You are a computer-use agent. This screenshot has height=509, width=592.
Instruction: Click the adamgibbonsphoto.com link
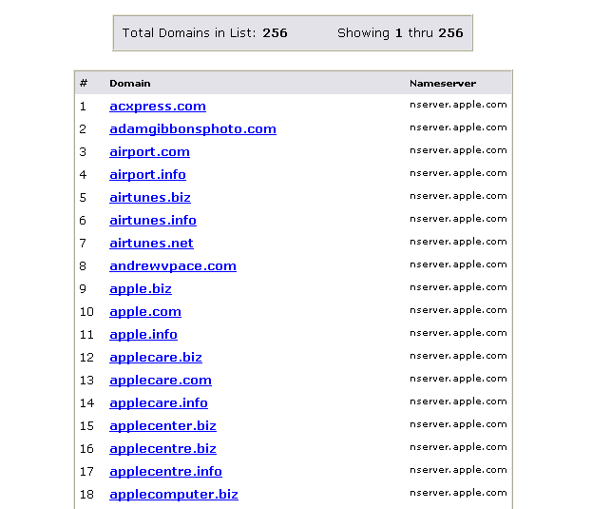[x=192, y=129]
